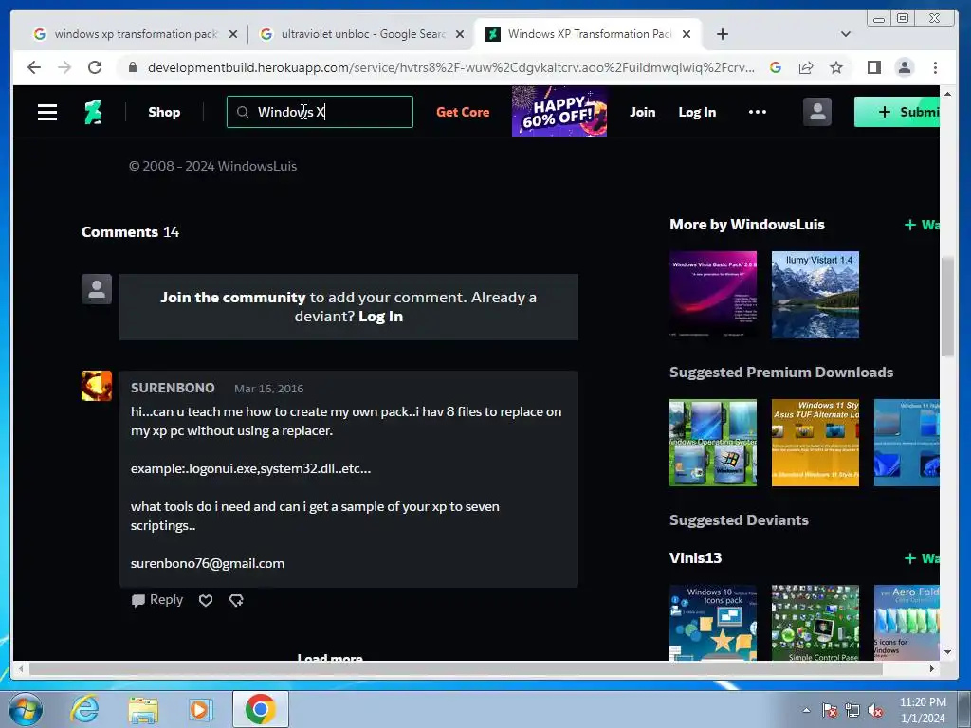
Task: Open Chrome three-dot settings menu
Action: [935, 67]
